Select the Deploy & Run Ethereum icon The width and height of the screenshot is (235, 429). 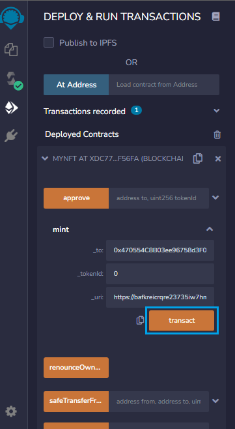11,108
